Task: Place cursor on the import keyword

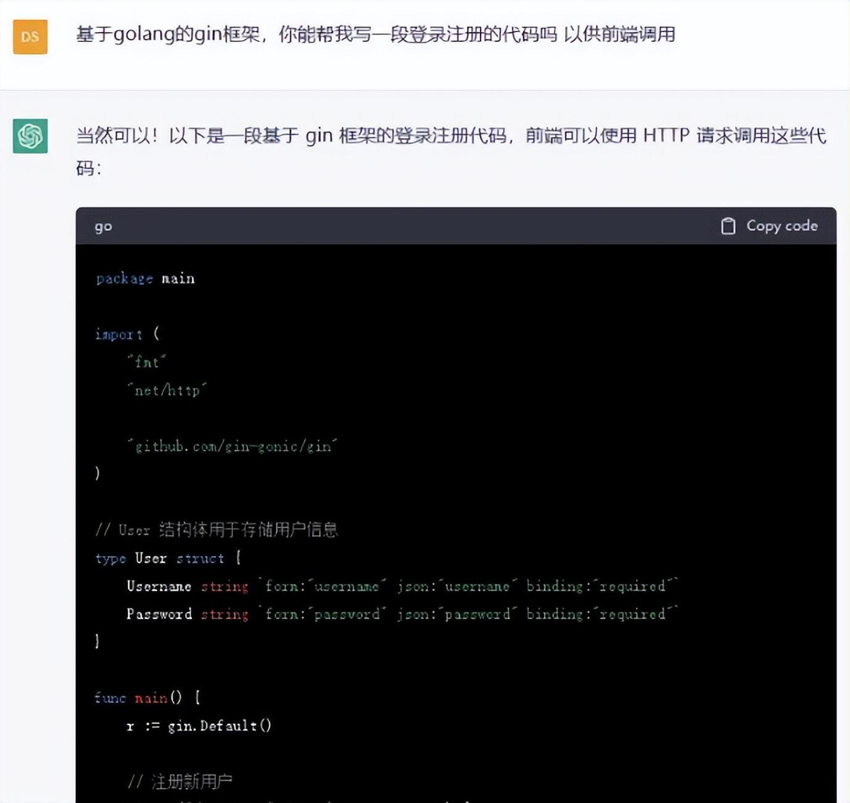Action: pyautogui.click(x=118, y=334)
